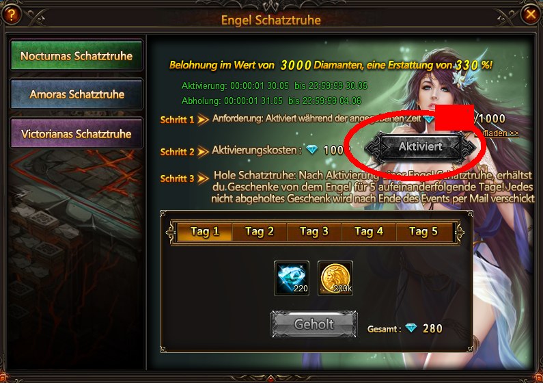Switch to the Tag 1 tab
The height and width of the screenshot is (383, 543).
tap(205, 232)
